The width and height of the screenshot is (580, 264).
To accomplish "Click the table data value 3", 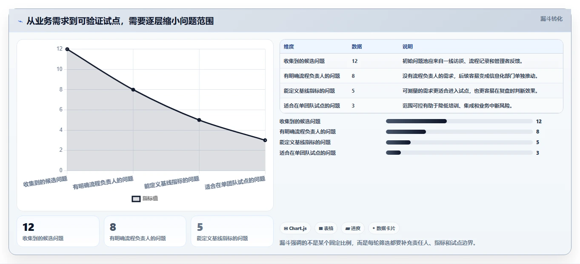I will (353, 106).
